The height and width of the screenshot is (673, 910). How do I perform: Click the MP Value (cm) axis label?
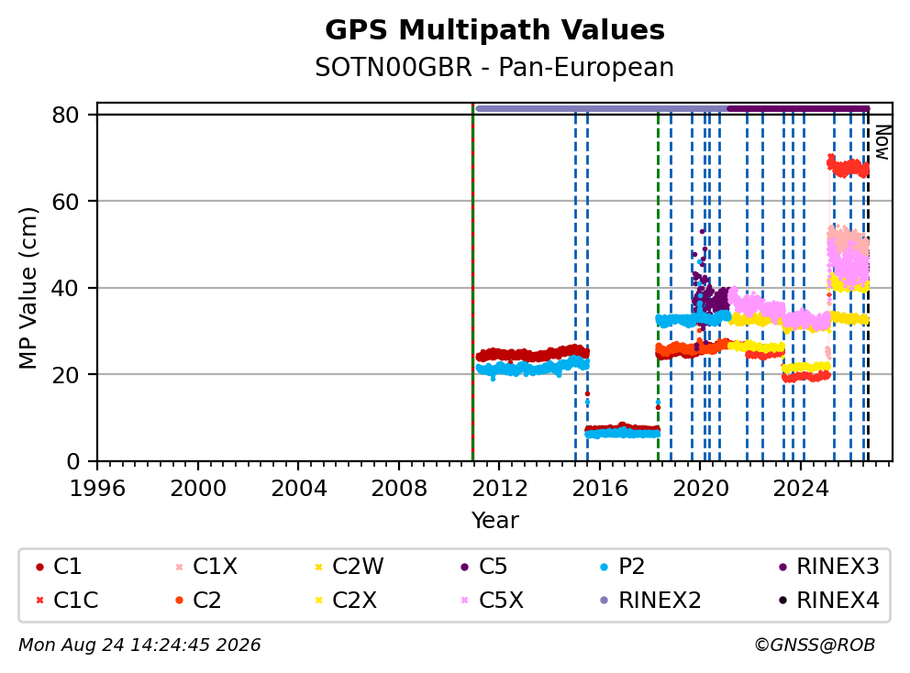28,288
